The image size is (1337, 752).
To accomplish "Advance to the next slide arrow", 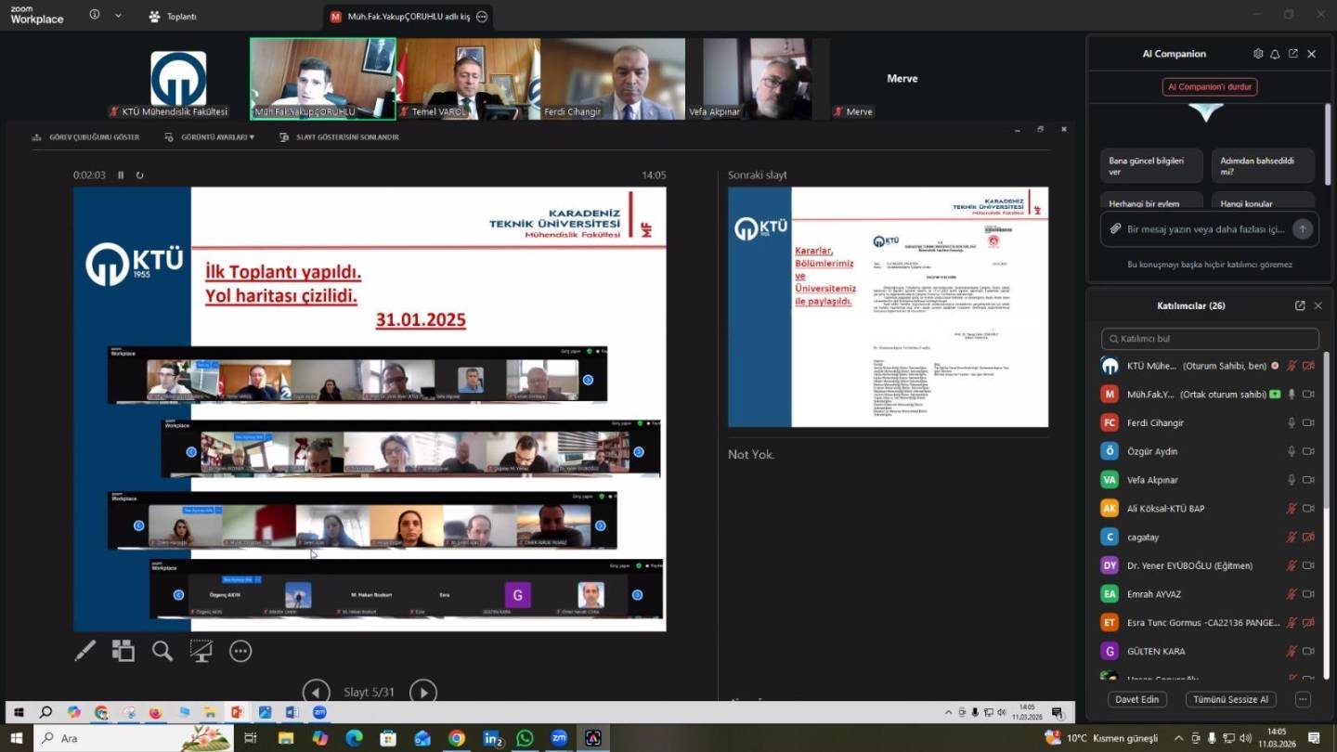I will [x=422, y=692].
